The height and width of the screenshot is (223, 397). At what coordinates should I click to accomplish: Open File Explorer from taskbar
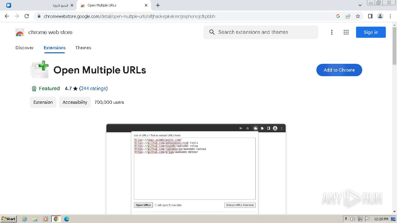click(35, 219)
